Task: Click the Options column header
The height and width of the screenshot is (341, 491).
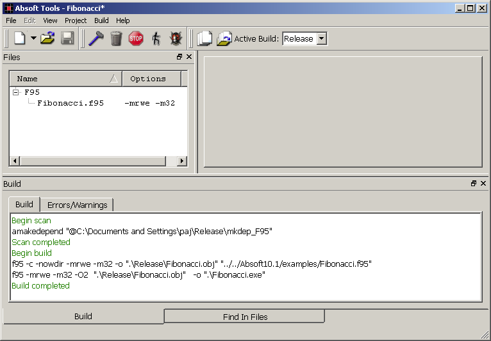Action: pyautogui.click(x=151, y=79)
